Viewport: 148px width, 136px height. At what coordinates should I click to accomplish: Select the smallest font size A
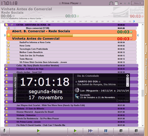click(x=121, y=4)
